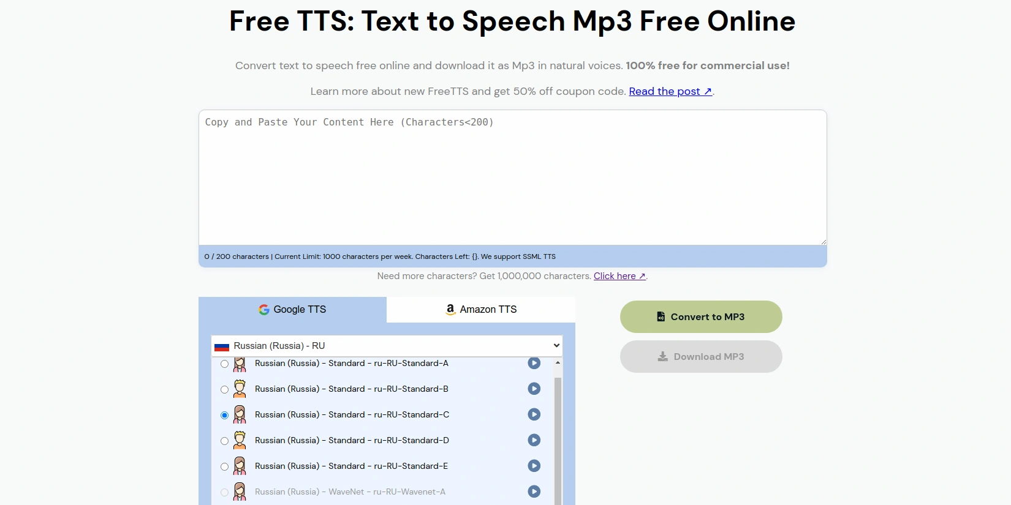
Task: Click the voice list scrollbar thumb
Action: click(x=558, y=441)
